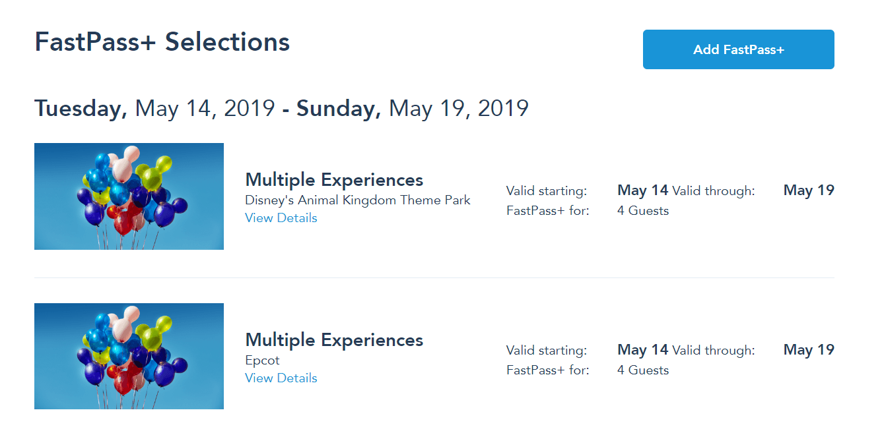Screen dimensions: 882x435
Task: View Details for the Epcot selection
Action: tap(281, 378)
